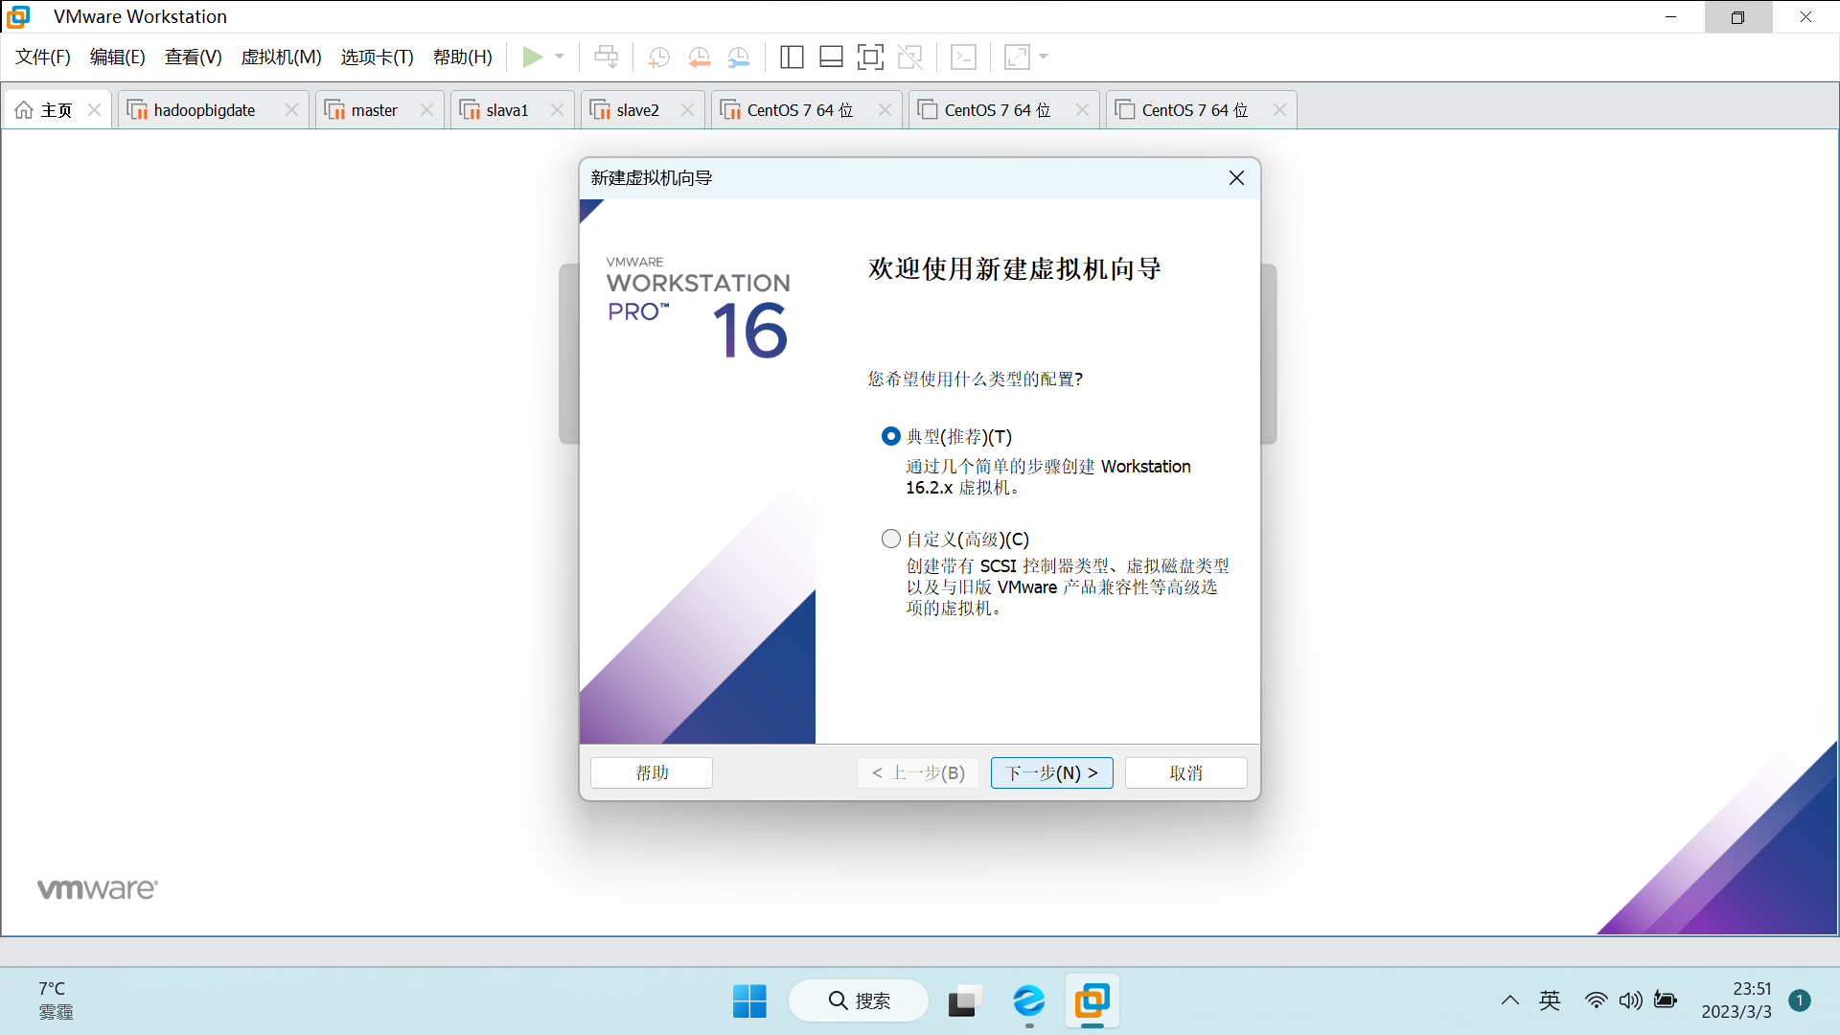This screenshot has height=1035, width=1840.
Task: Open the power options dropdown arrow
Action: pos(560,57)
